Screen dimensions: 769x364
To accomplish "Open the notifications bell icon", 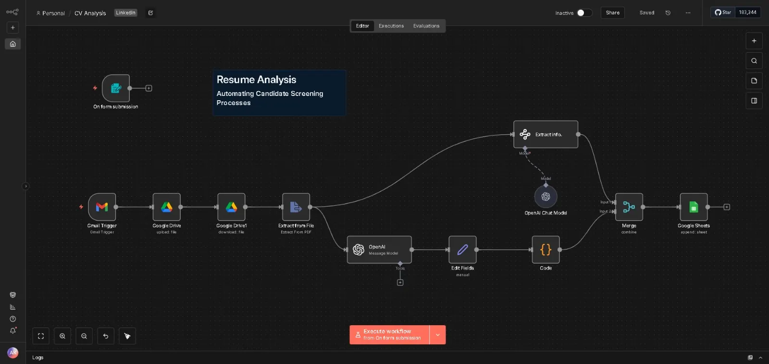I will tap(13, 330).
